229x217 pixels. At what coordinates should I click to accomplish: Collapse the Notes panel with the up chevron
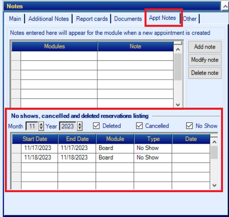coord(225,6)
